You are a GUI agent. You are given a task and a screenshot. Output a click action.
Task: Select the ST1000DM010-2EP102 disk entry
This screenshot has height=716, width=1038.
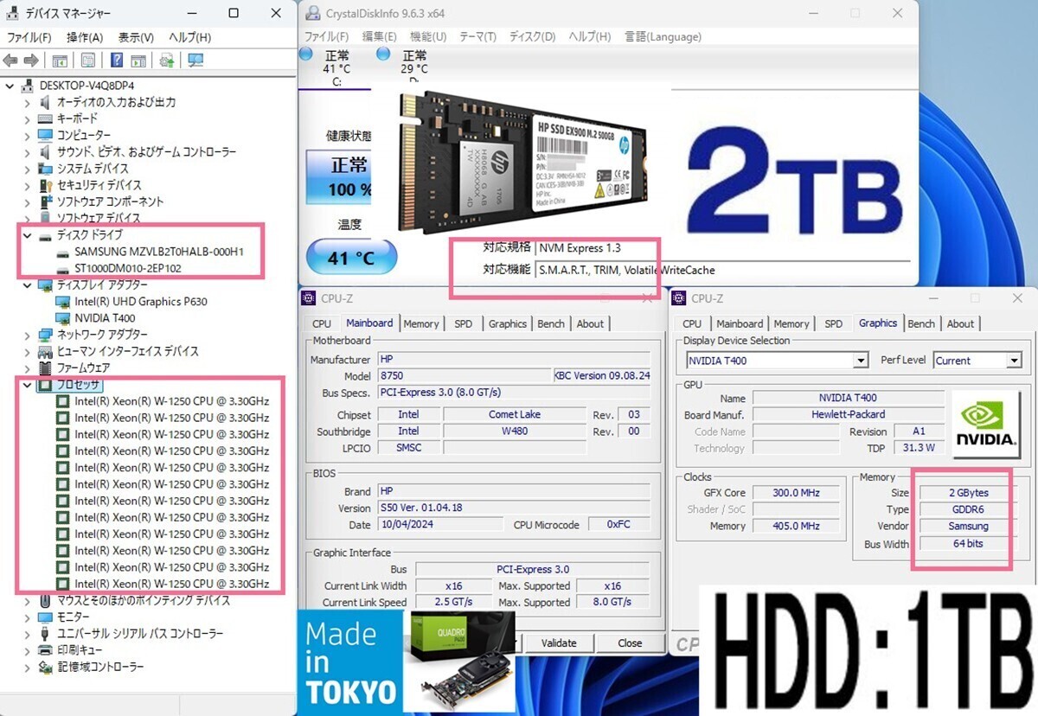point(128,268)
